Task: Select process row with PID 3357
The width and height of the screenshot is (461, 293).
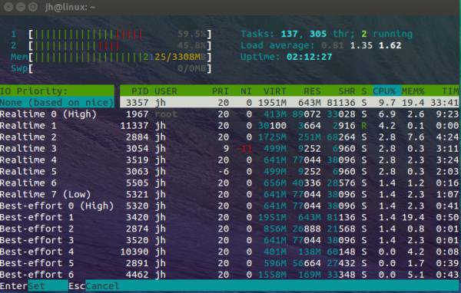Action: [290, 103]
